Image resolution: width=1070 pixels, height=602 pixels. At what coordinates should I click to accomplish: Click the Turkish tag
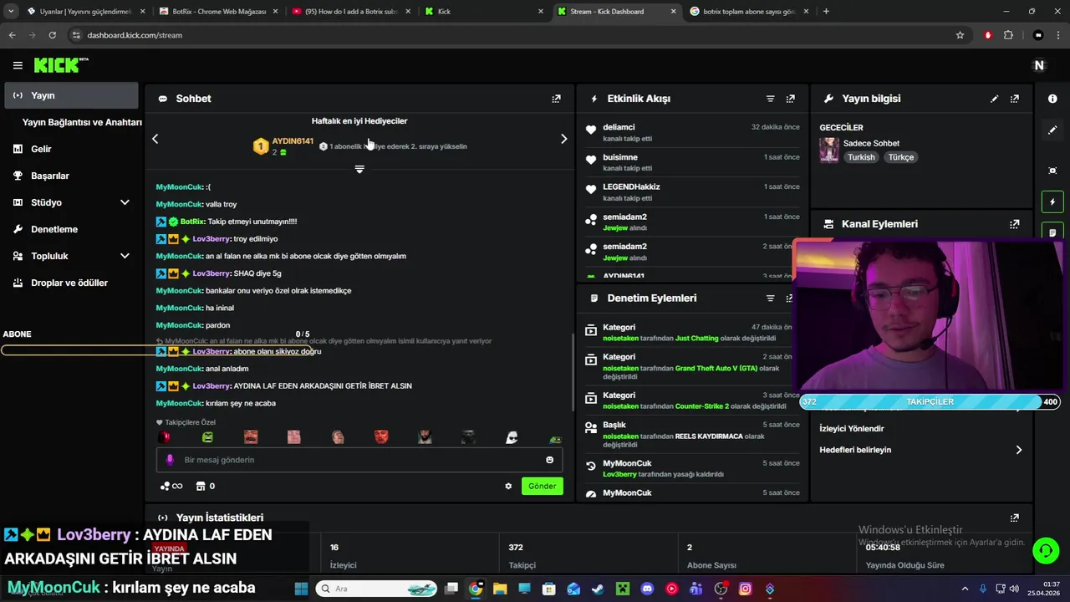point(861,157)
